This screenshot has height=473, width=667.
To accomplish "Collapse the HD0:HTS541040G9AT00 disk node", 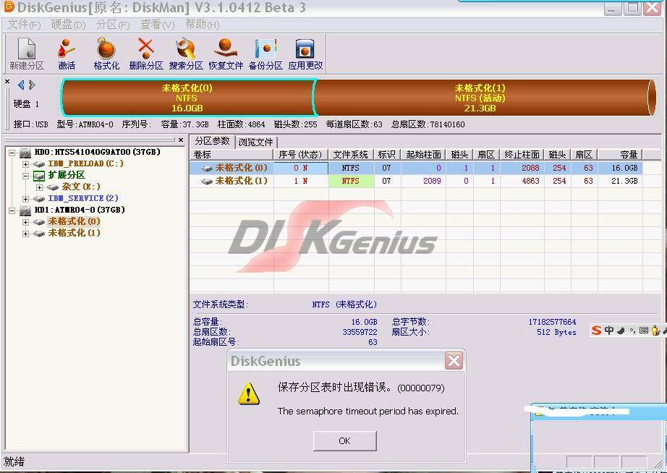I will coord(12,153).
